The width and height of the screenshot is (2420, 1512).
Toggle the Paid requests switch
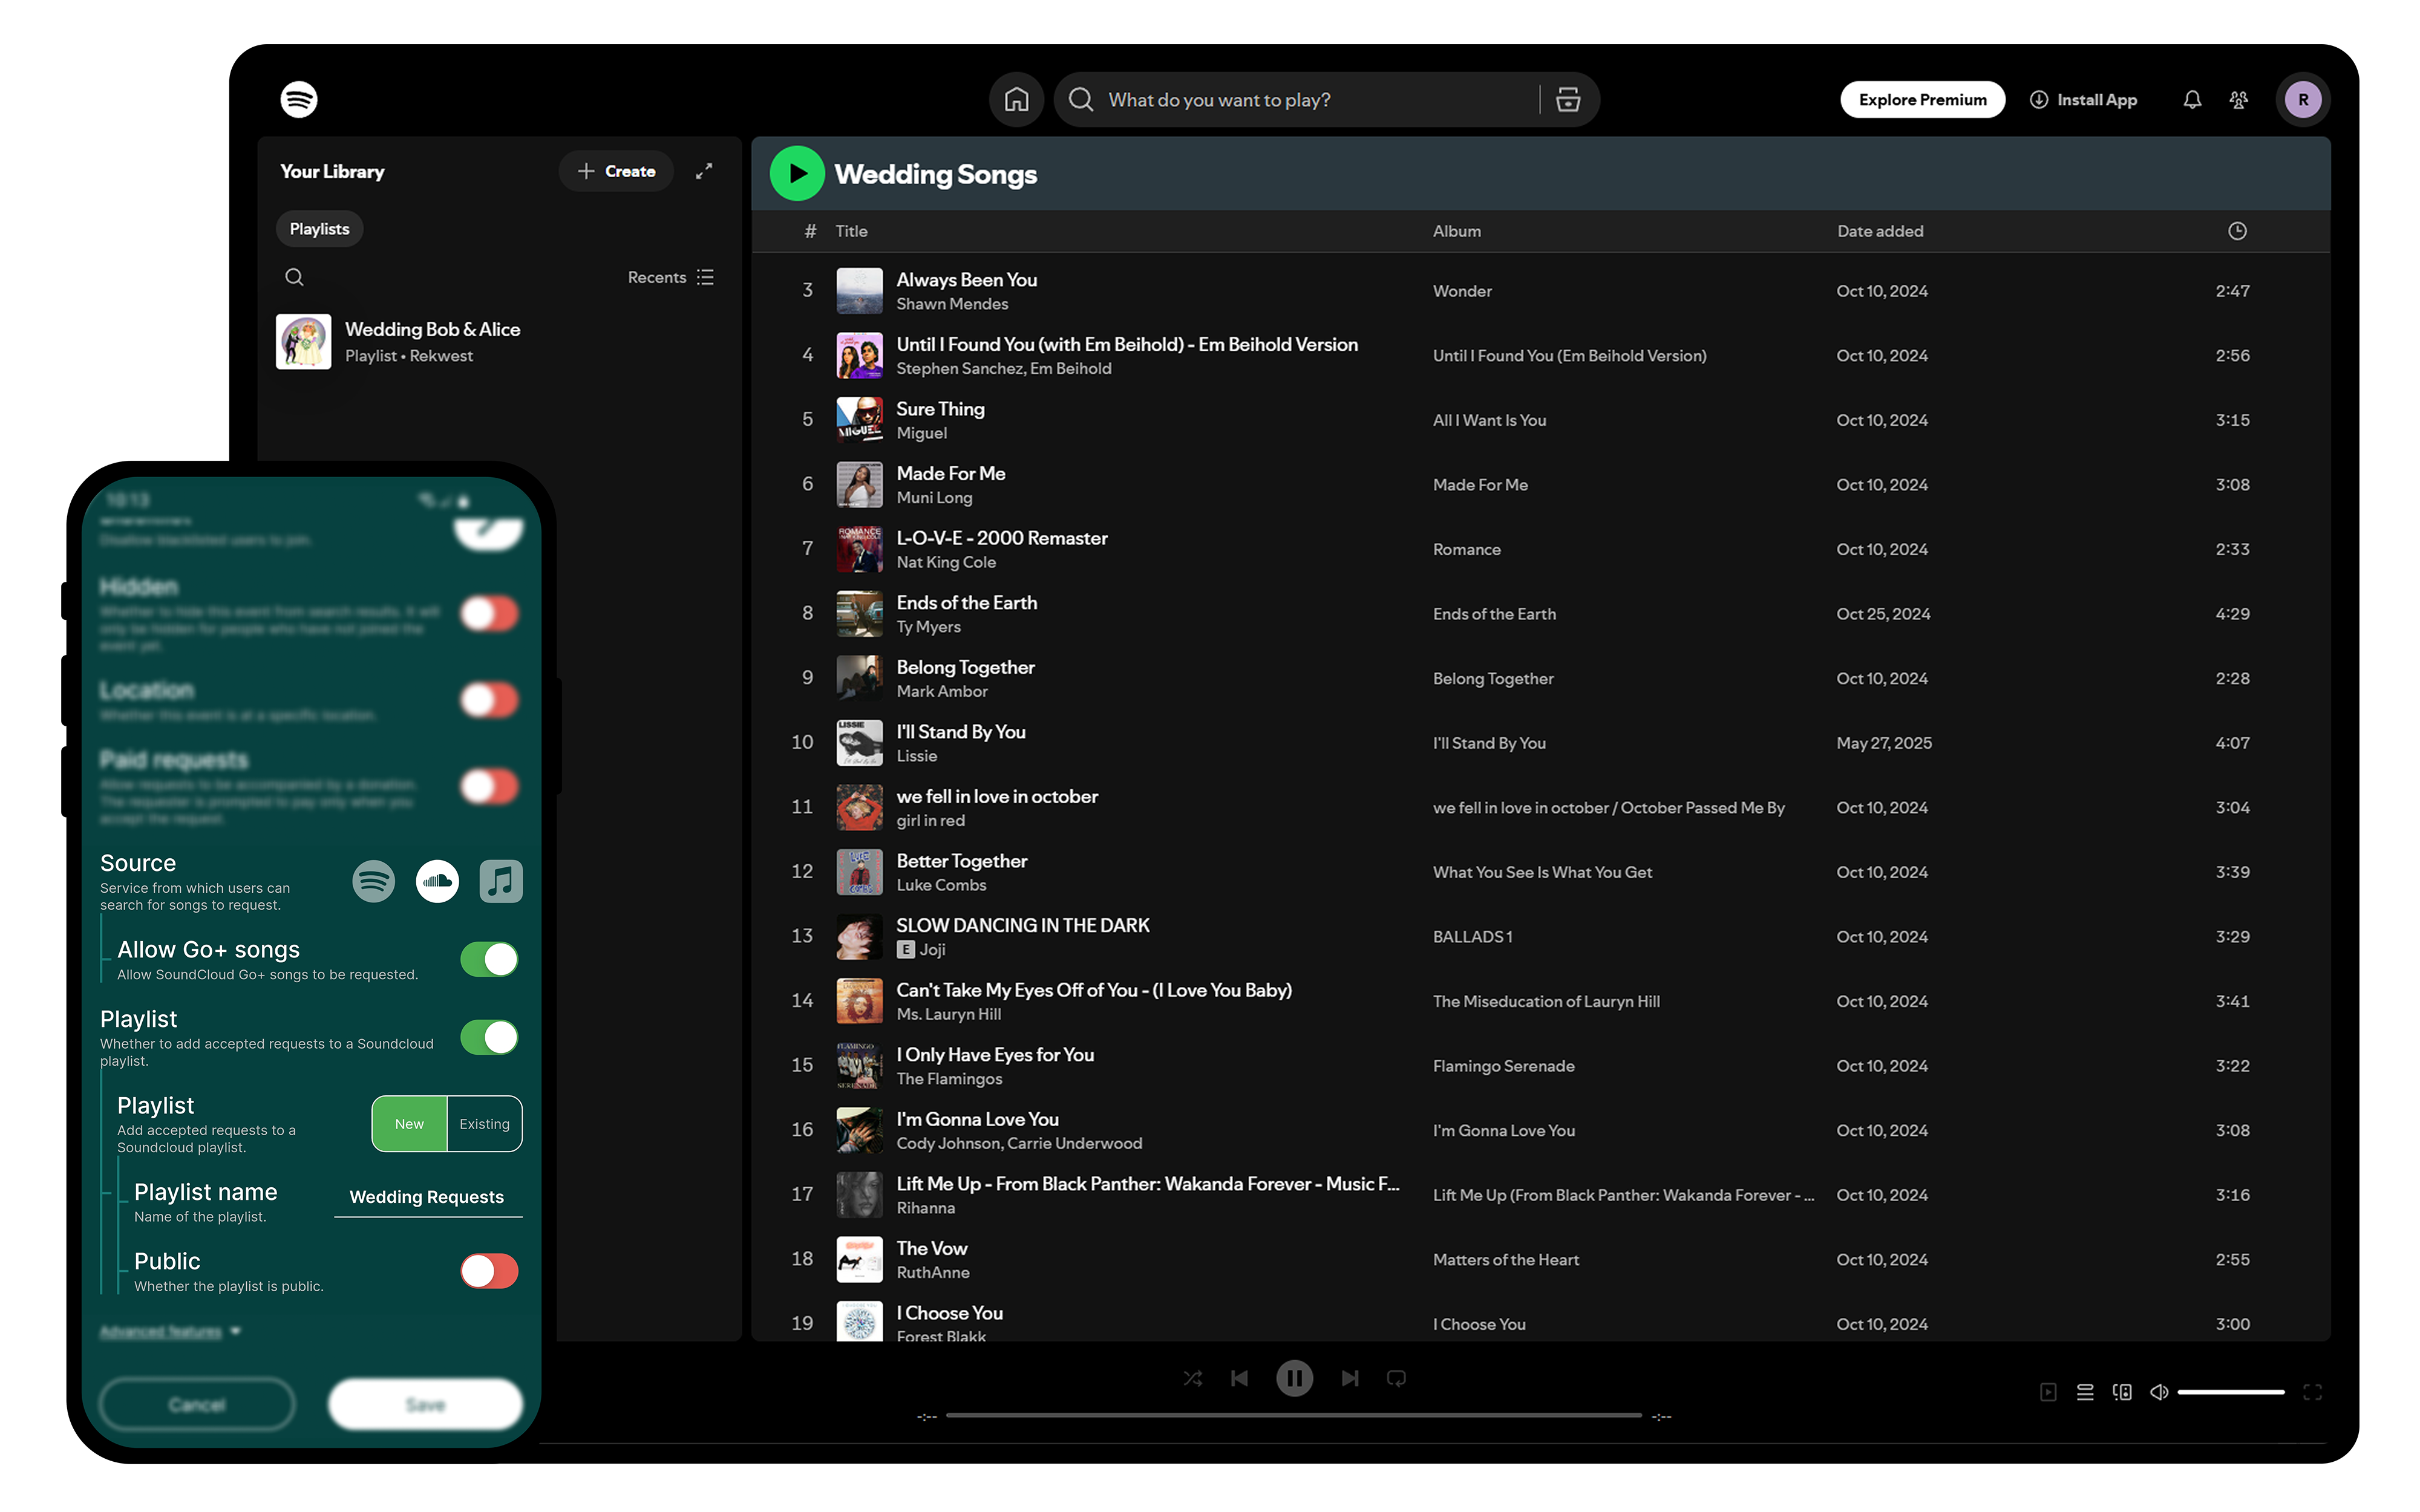489,787
